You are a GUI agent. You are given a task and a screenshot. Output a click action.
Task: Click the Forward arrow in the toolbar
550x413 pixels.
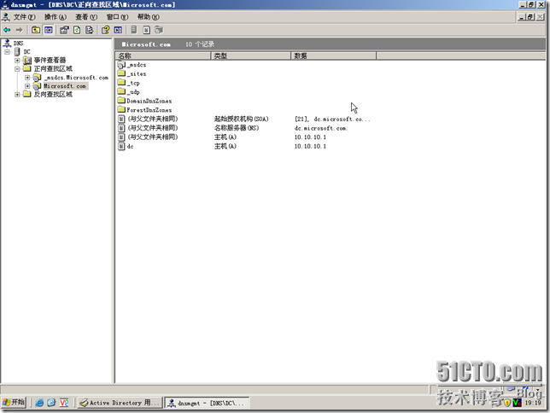click(19, 30)
